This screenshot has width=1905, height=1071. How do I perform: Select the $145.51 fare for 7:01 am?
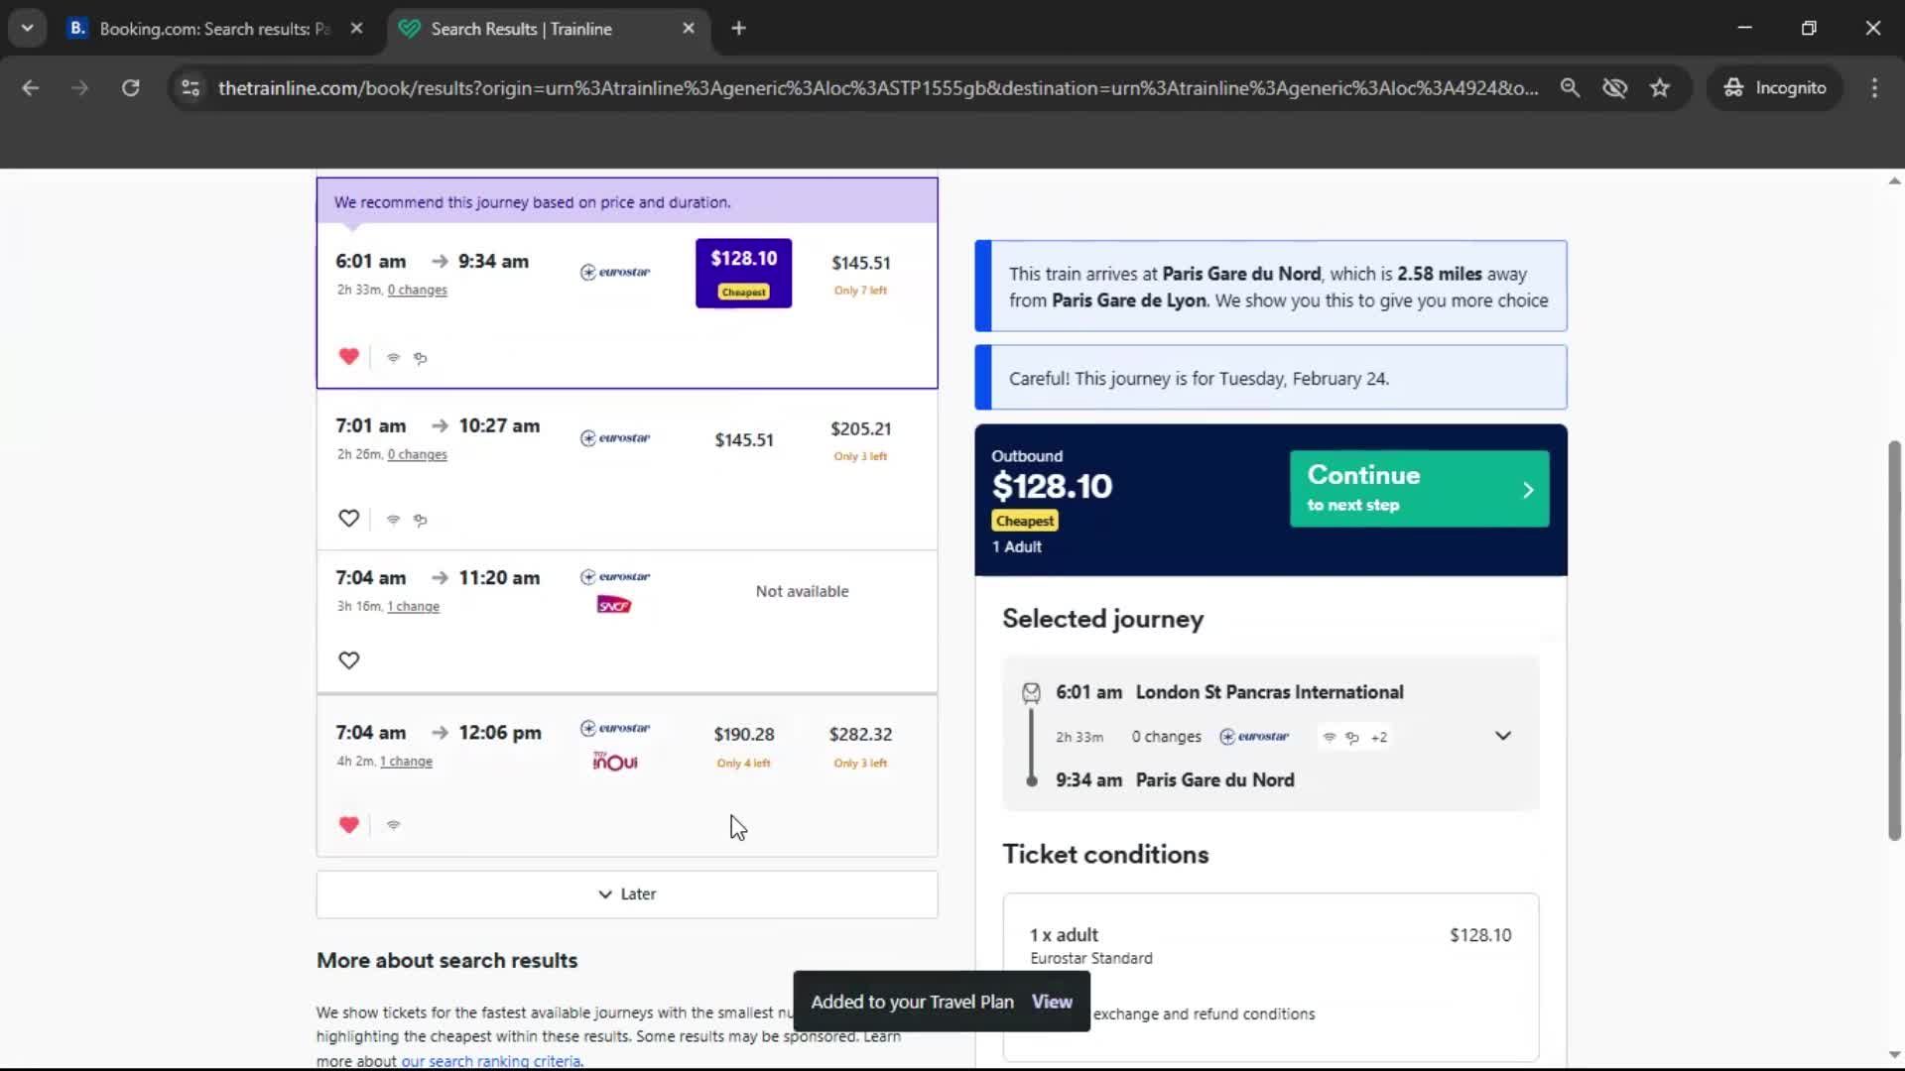[743, 440]
